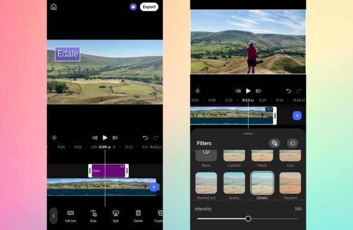This screenshot has height=230, width=353.
Task: Open the premium crown icon
Action: tap(134, 7)
